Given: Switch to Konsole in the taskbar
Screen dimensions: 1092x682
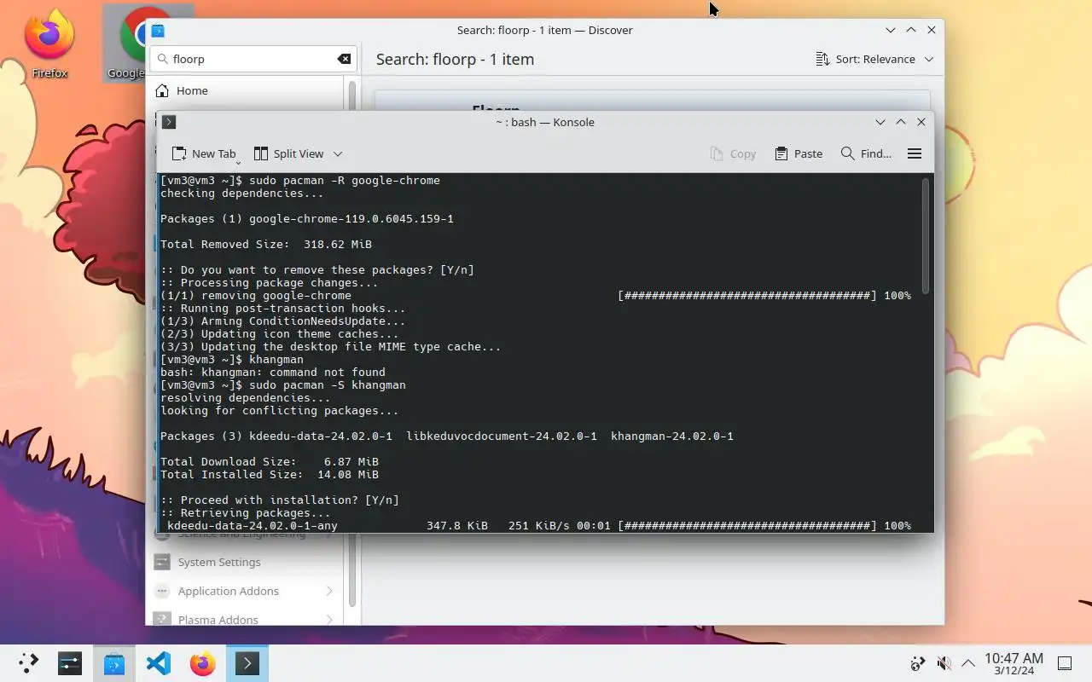Looking at the screenshot, I should pos(247,663).
